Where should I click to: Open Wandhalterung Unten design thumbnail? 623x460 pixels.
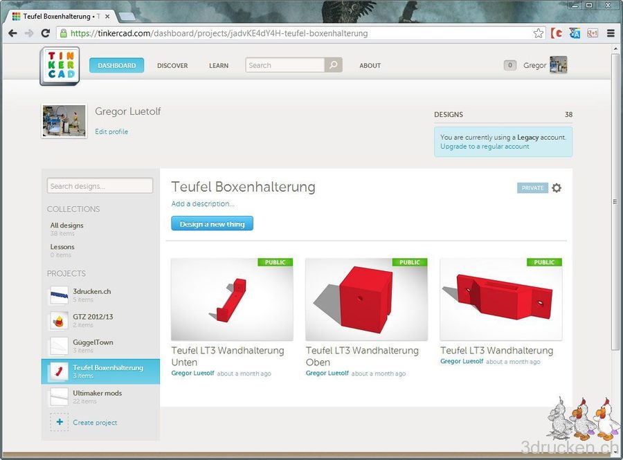click(232, 300)
